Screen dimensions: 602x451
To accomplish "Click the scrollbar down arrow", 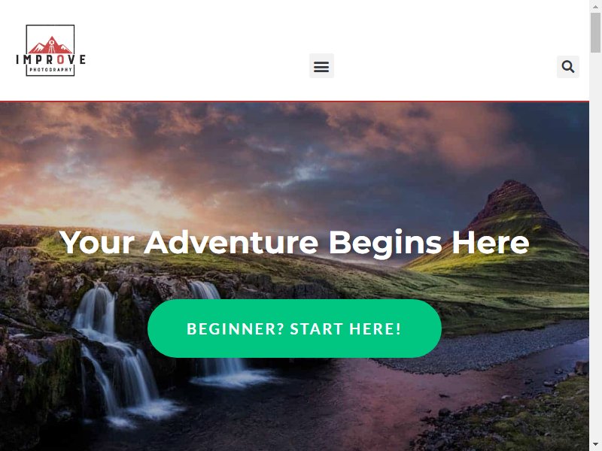I will [x=595, y=445].
